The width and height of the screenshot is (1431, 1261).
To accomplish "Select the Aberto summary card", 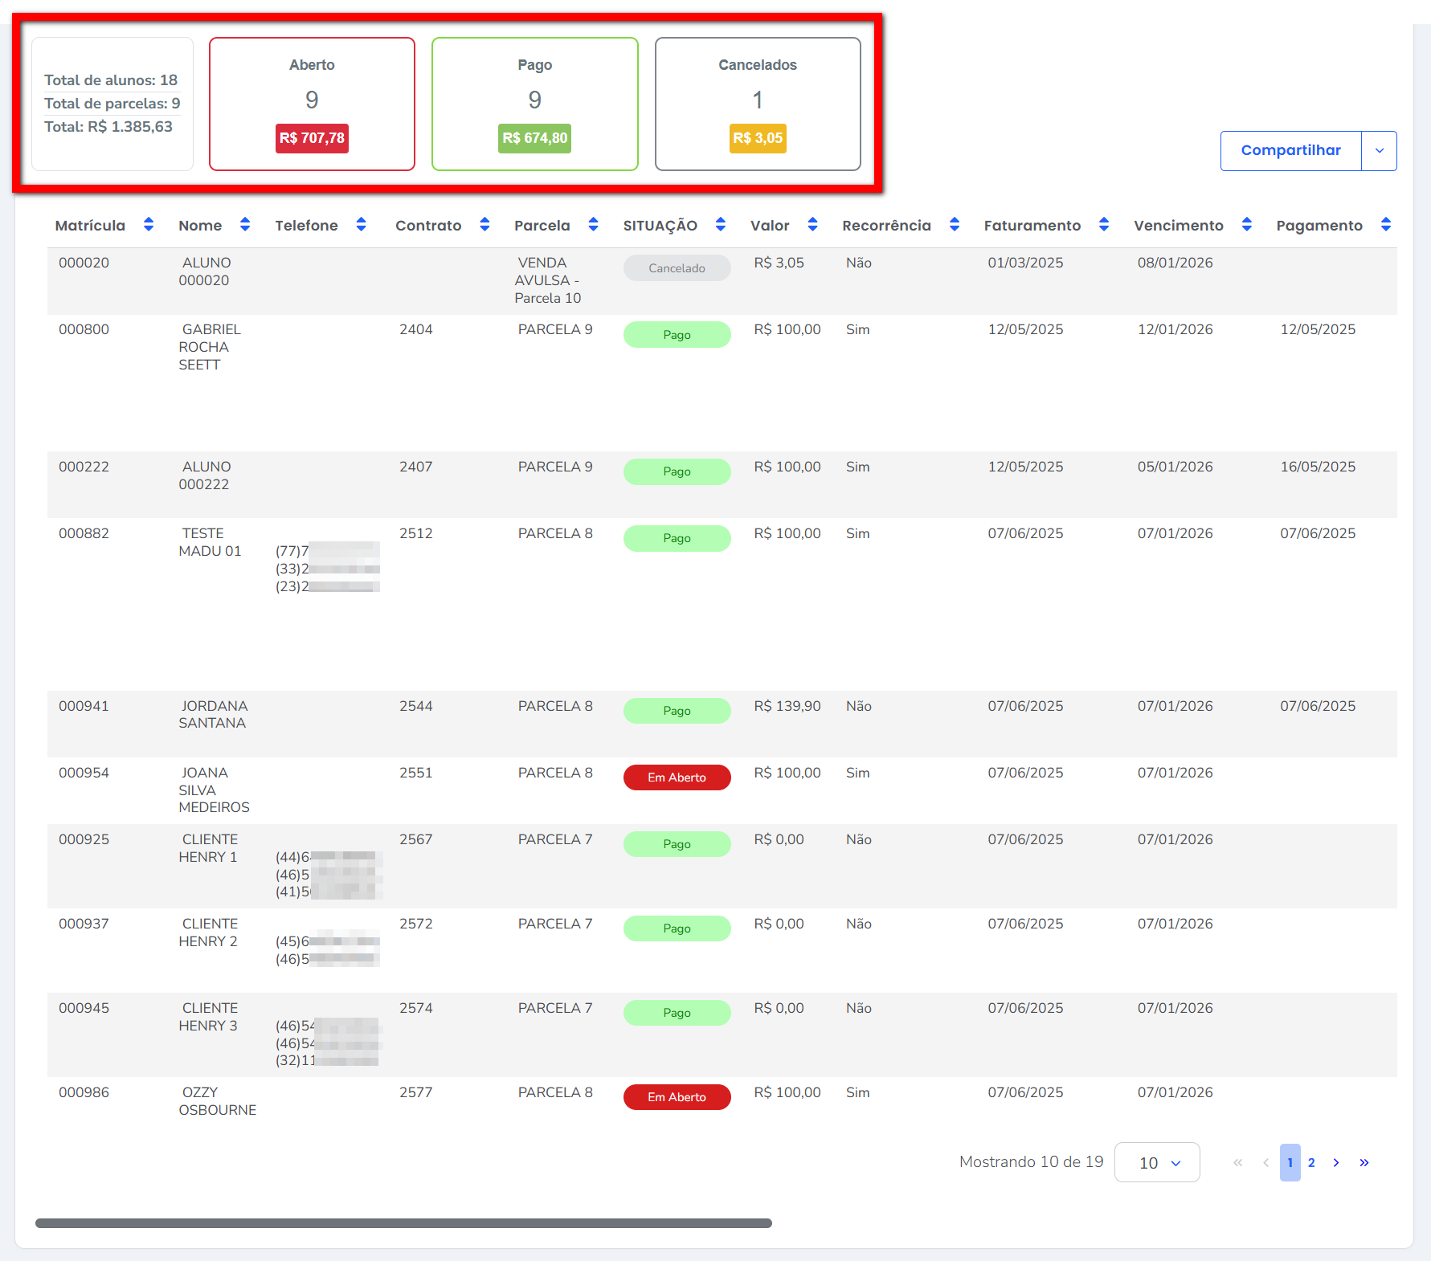I will pos(312,104).
